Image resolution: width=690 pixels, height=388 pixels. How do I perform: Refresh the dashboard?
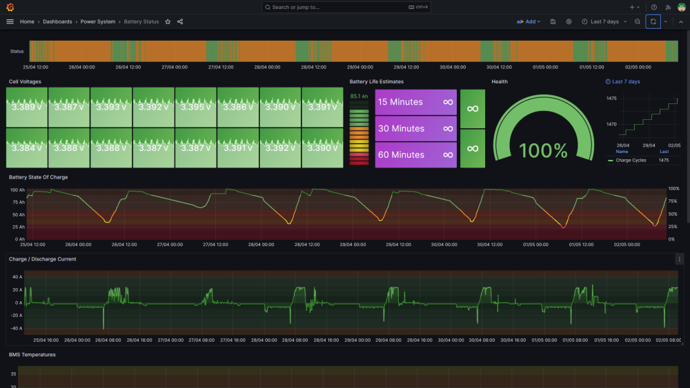(x=653, y=21)
